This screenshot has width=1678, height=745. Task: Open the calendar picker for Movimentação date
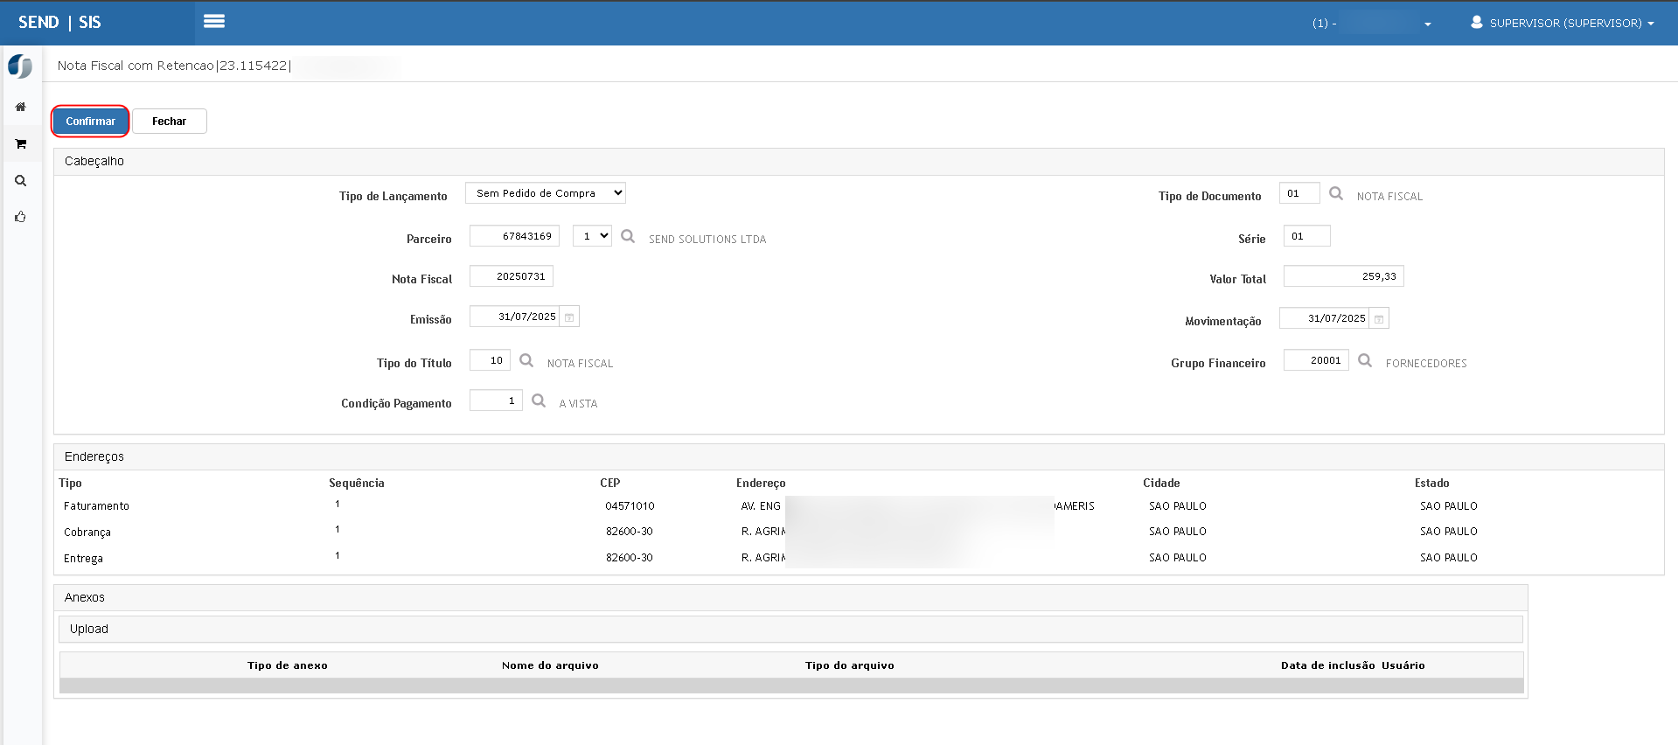pos(1379,318)
